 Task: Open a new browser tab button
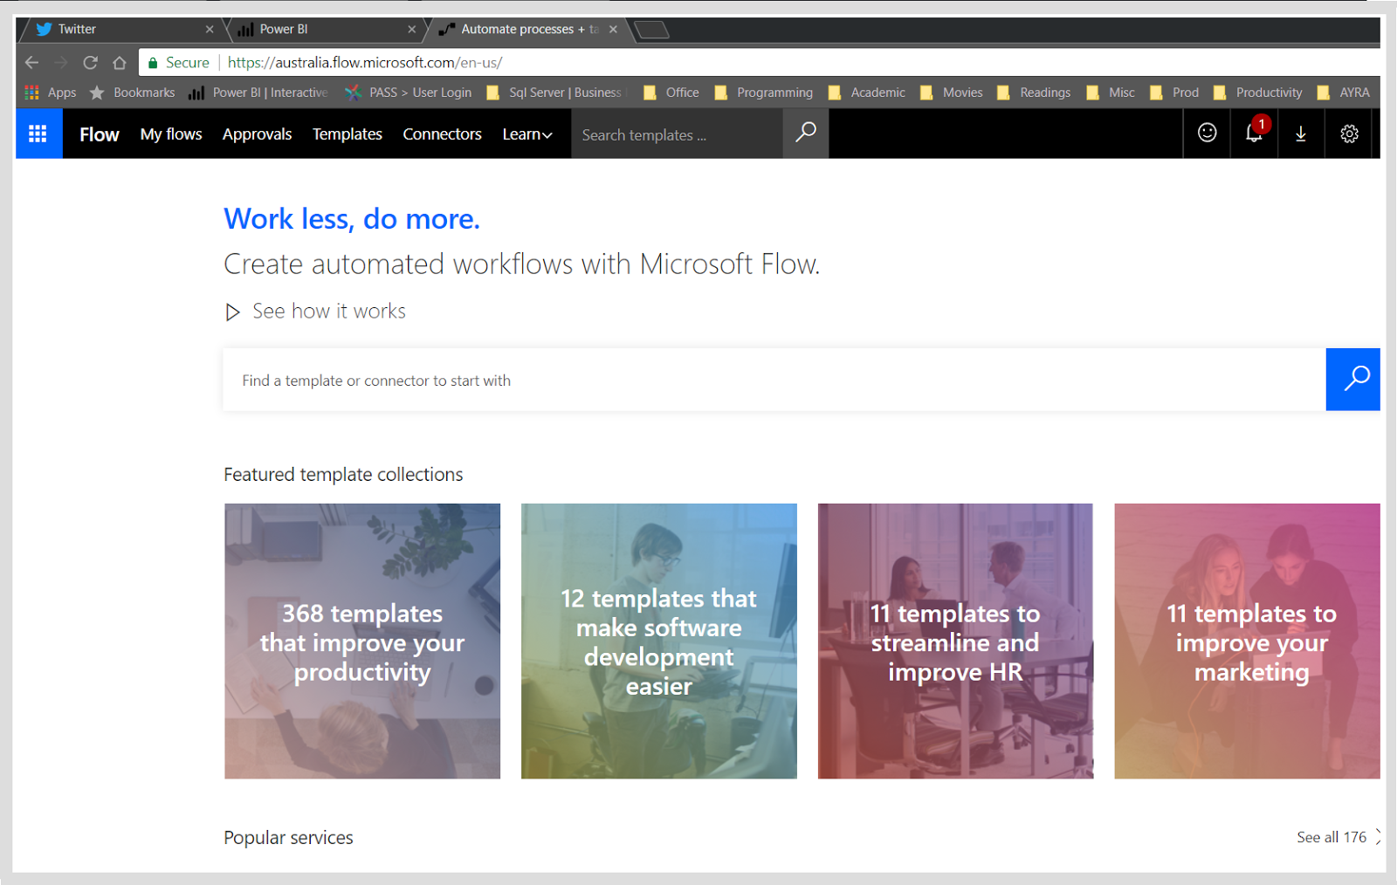(x=651, y=30)
